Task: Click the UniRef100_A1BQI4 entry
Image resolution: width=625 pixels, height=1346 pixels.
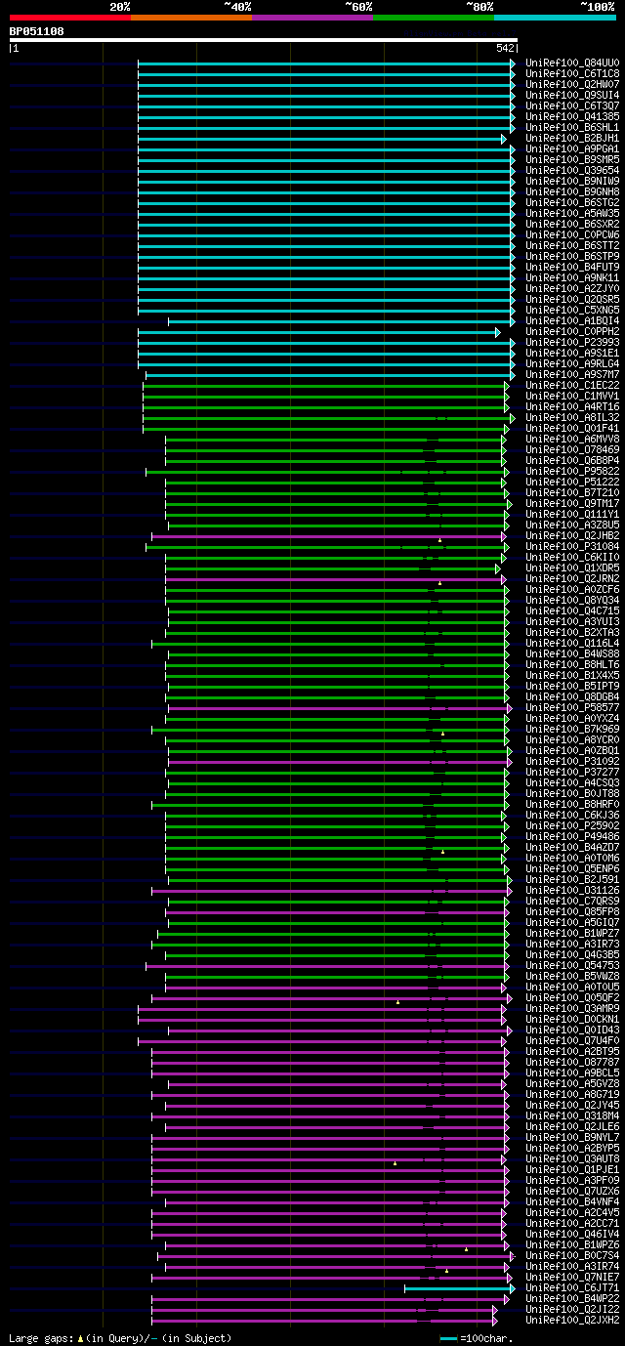Action: (x=572, y=320)
